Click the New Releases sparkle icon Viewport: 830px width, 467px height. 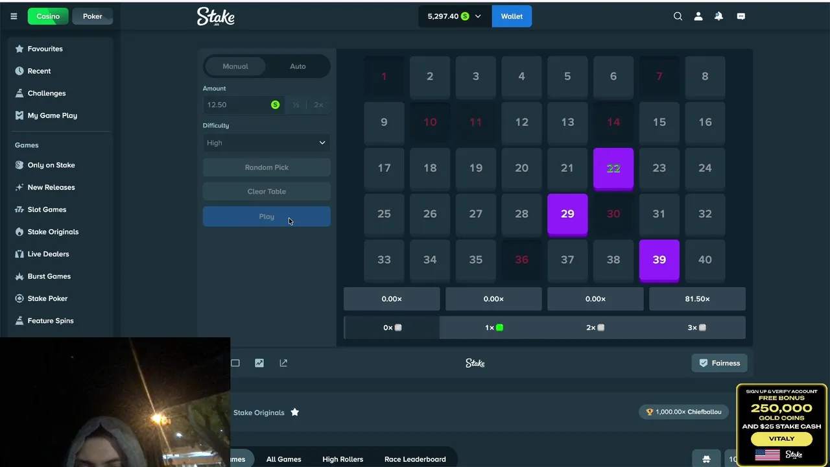(x=19, y=187)
